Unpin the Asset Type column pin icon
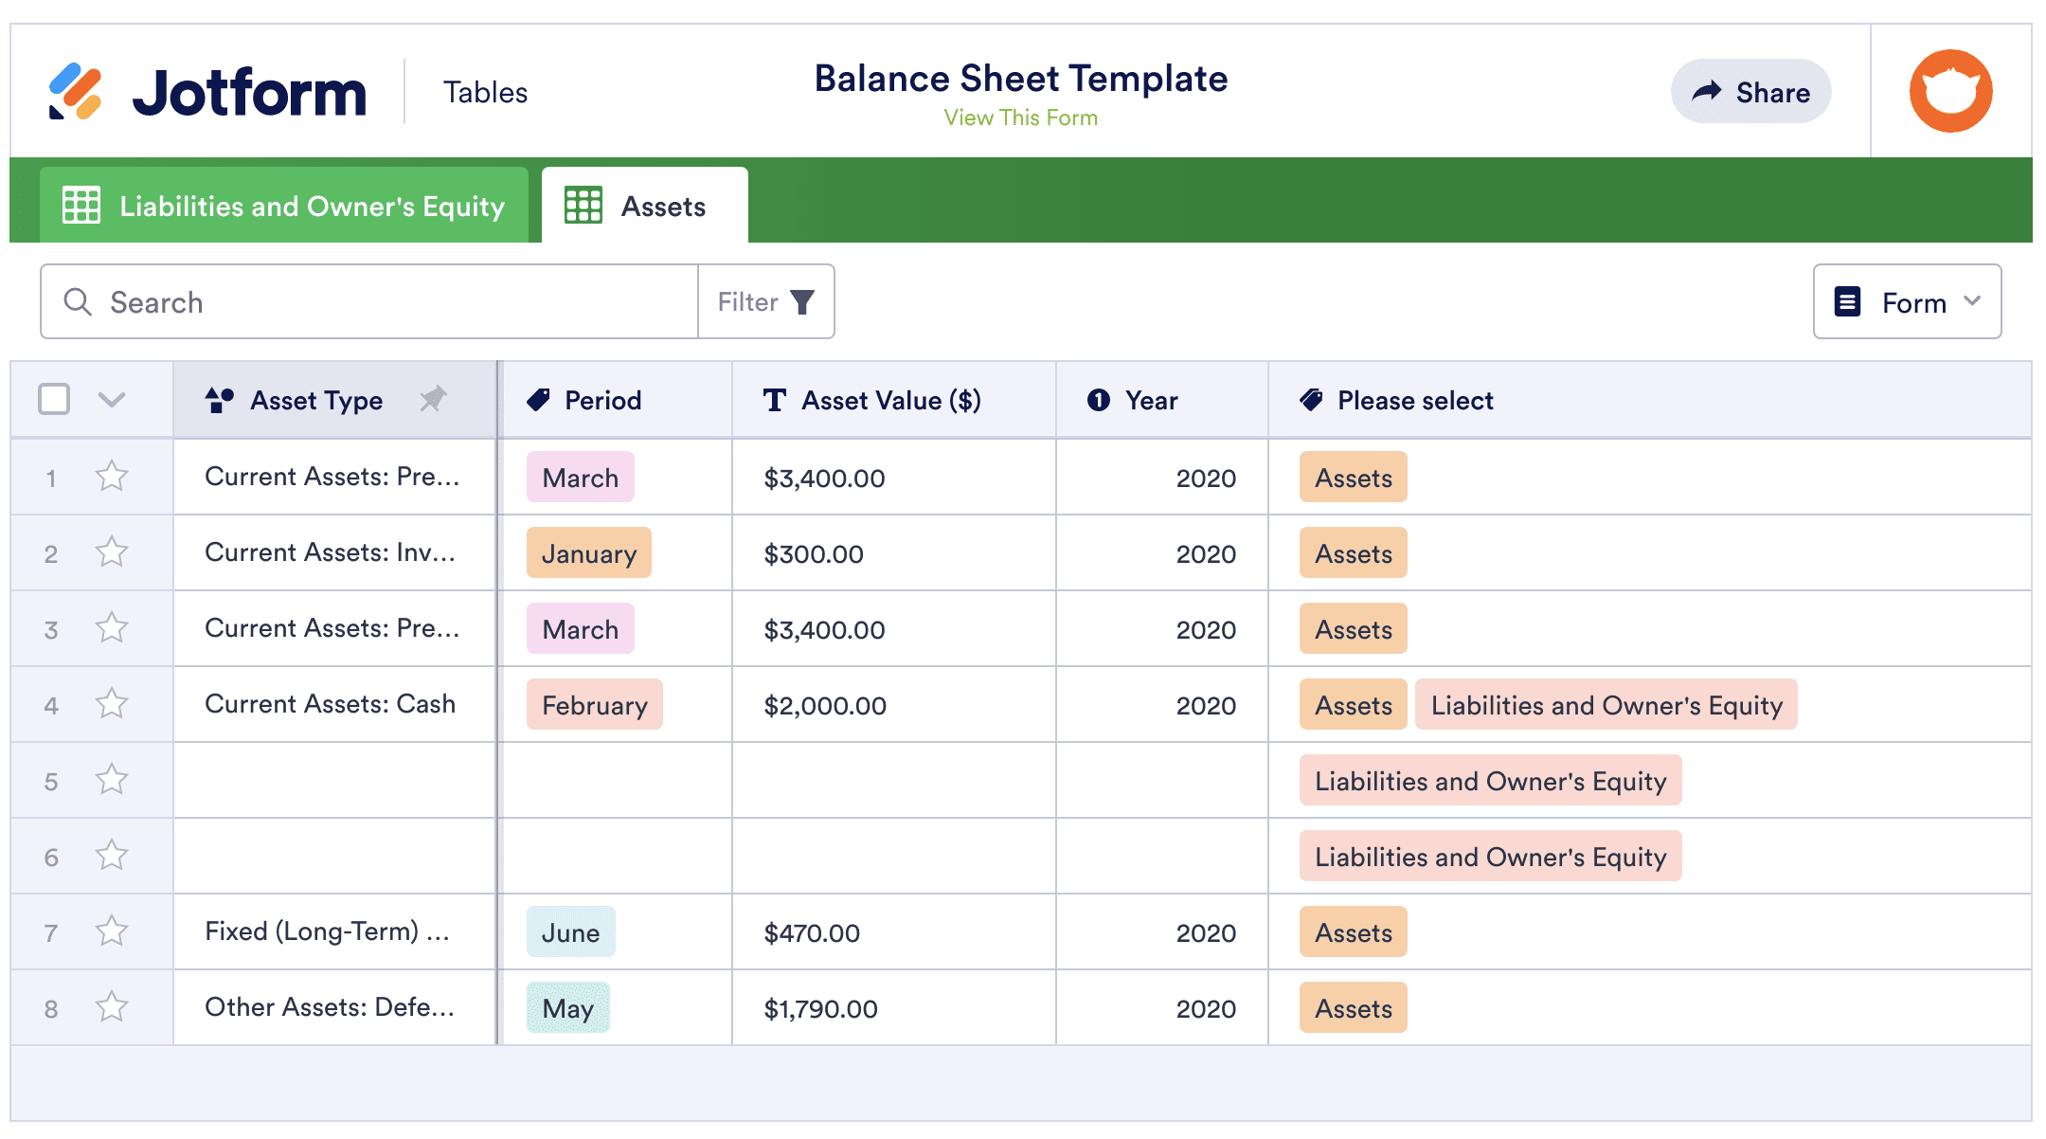The height and width of the screenshot is (1139, 2046). tap(433, 399)
